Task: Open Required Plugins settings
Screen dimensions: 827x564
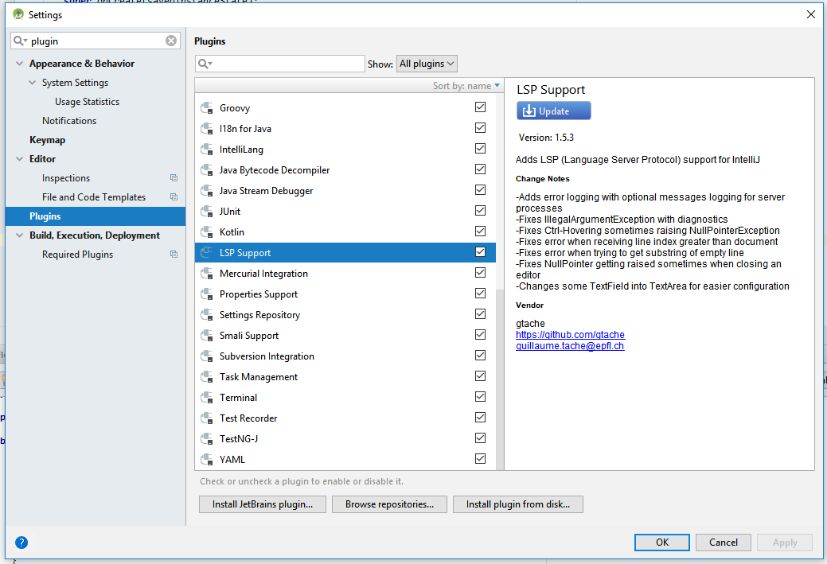Action: click(x=77, y=255)
